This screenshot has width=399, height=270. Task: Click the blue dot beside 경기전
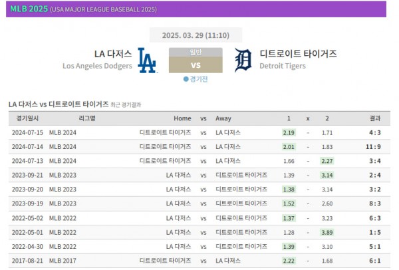(x=186, y=79)
